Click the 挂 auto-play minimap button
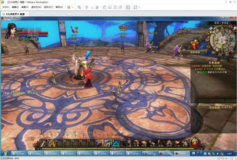This screenshot has height=160, width=237. coord(221,55)
